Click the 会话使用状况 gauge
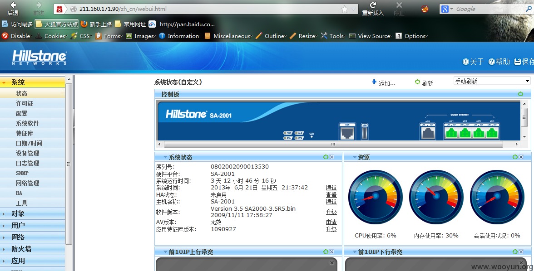Viewport: 534px width, 271px height. 497,197
